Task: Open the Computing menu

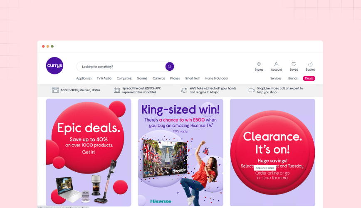Action: click(x=124, y=78)
